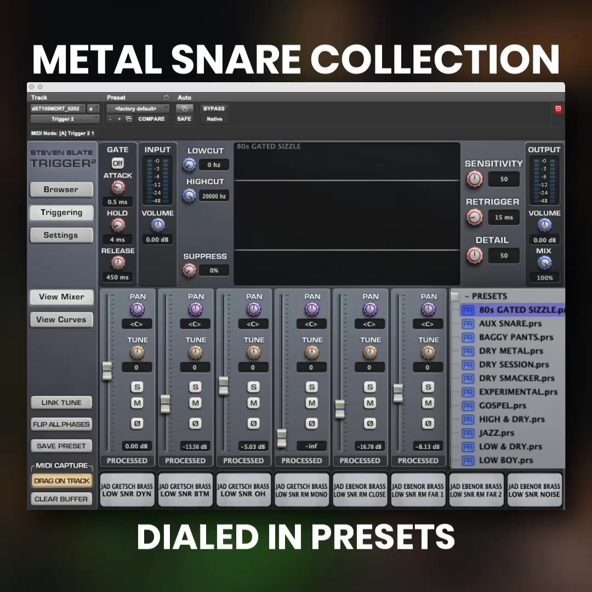
Task: Collapse the PRESETS folder in browser list
Action: tap(467, 297)
